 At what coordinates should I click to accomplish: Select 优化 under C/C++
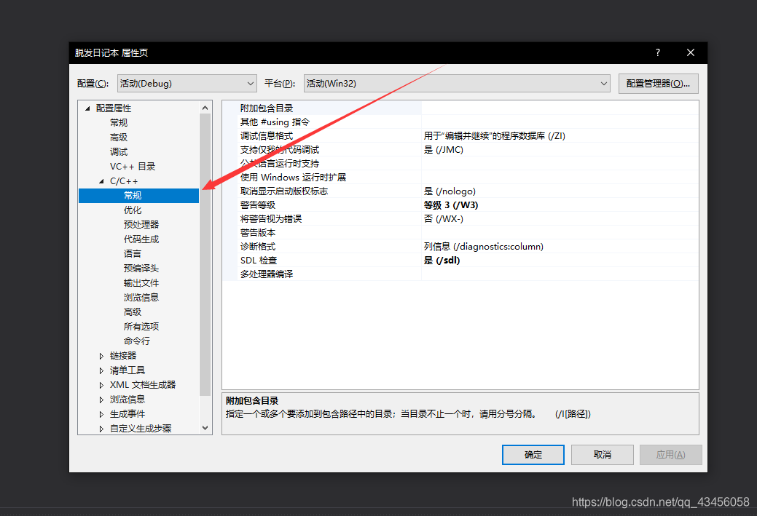pos(132,210)
